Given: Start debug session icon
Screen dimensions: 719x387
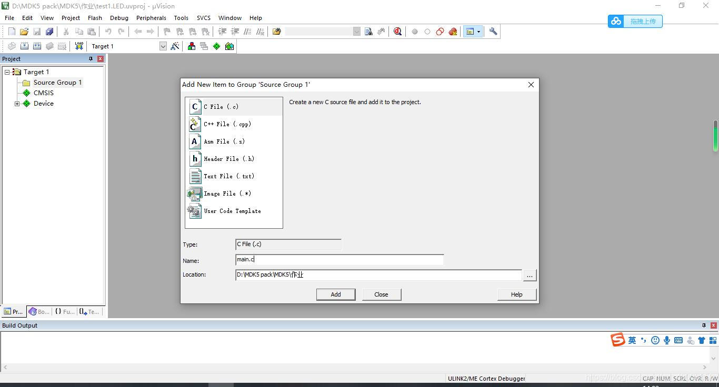Looking at the screenshot, I should [397, 32].
